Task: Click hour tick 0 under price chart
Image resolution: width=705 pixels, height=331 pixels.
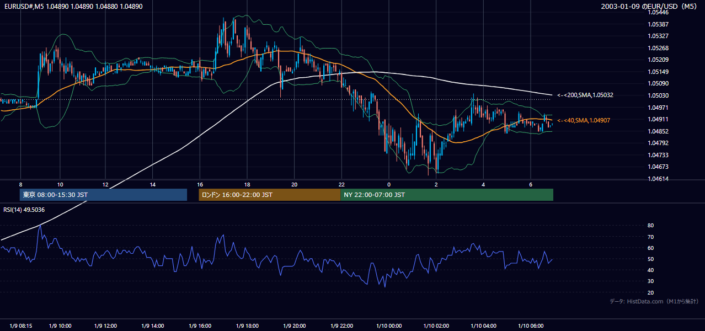Action: coord(389,184)
